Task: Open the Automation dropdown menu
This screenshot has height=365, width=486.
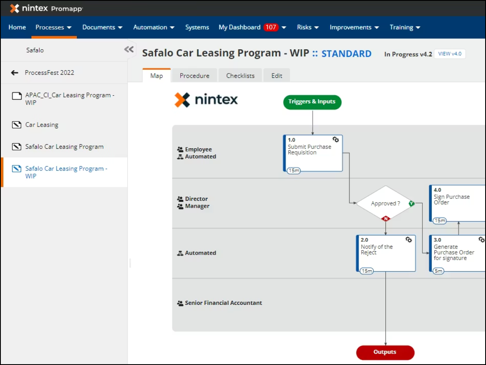Action: click(x=154, y=27)
